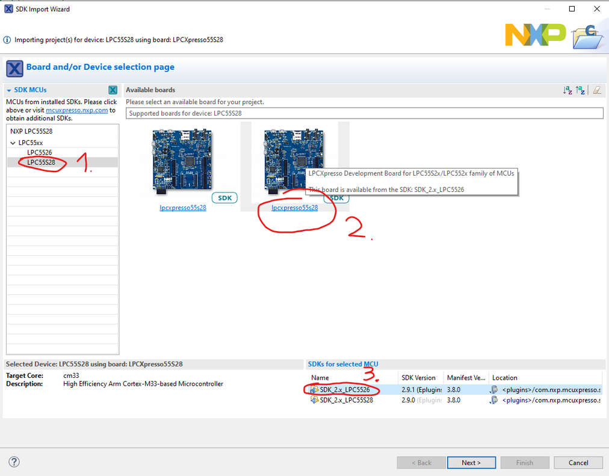Click location icon in SDK_2.x_LPC55S28 row
Screen dimensions: 609x476
point(494,400)
